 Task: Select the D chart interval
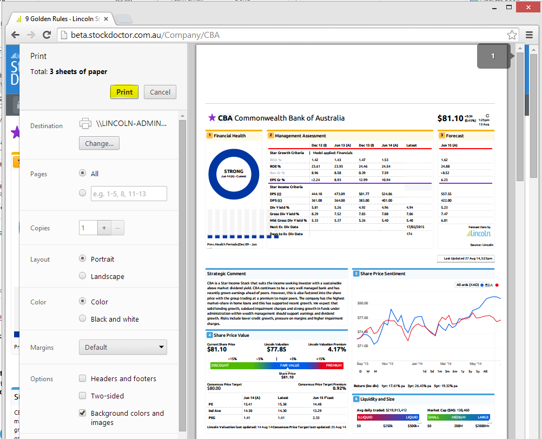click(x=360, y=371)
